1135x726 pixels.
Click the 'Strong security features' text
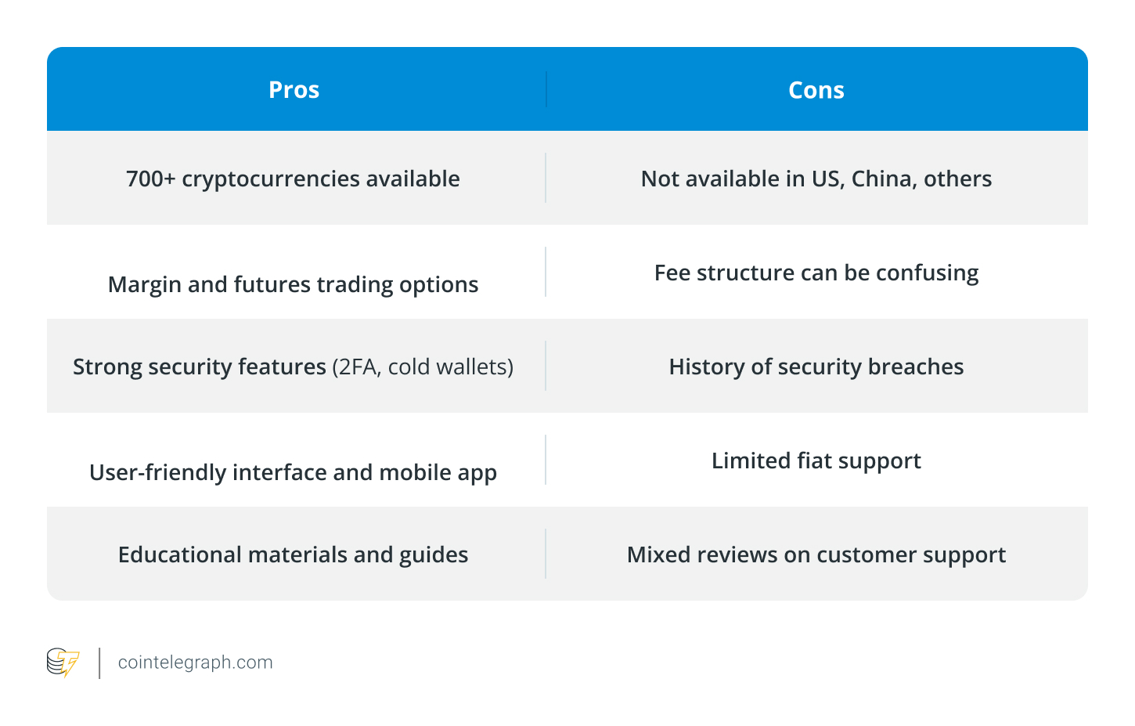(200, 367)
